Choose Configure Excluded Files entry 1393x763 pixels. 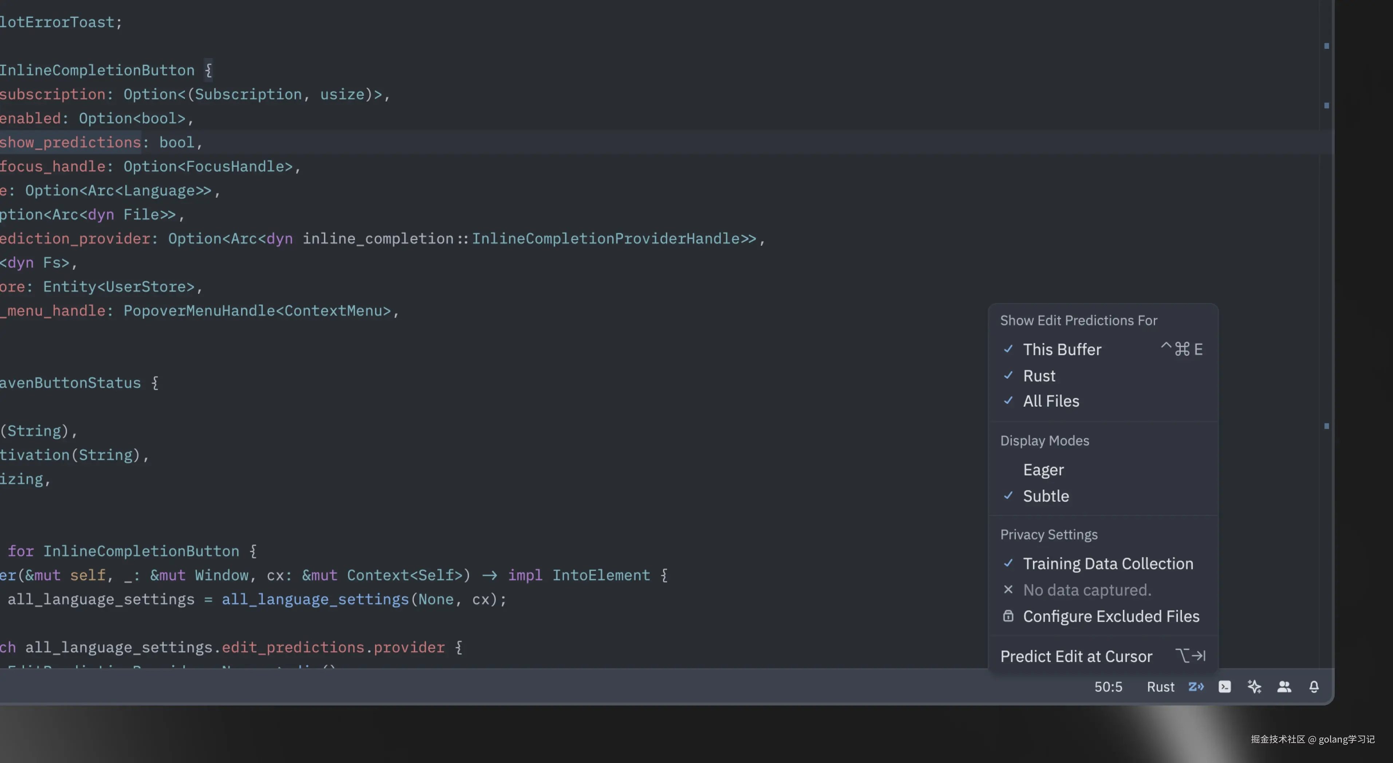(1111, 616)
